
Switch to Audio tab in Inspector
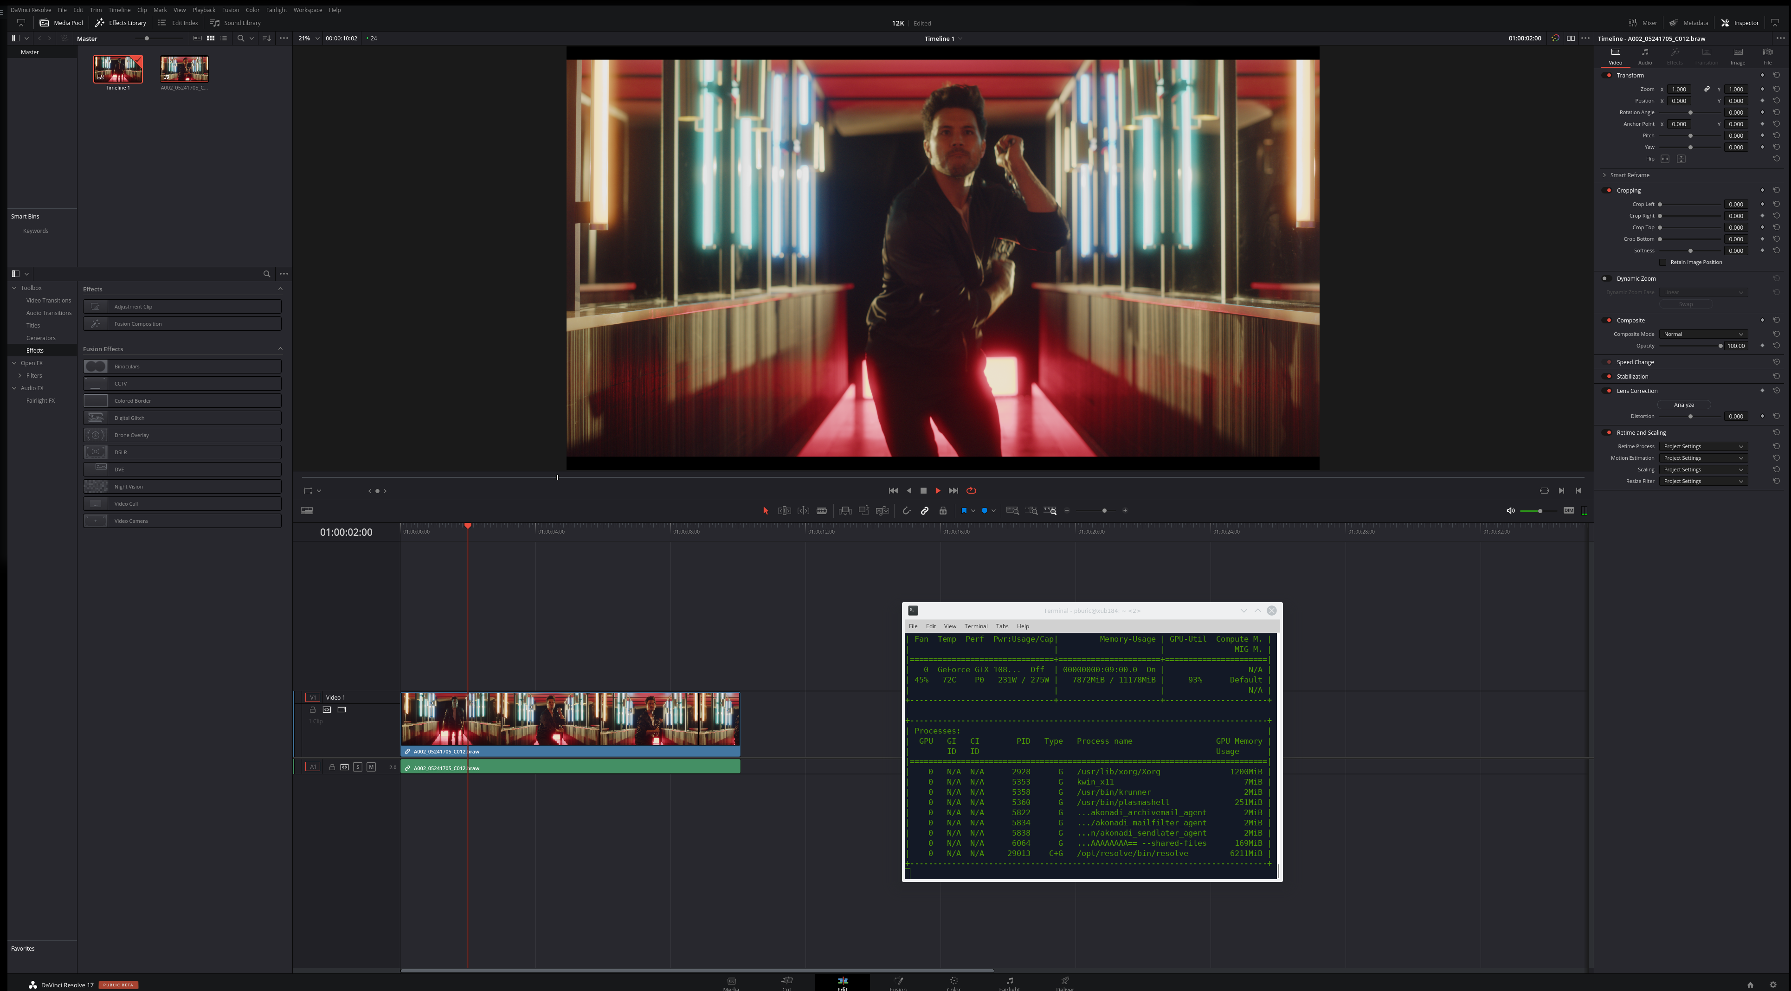pos(1645,56)
